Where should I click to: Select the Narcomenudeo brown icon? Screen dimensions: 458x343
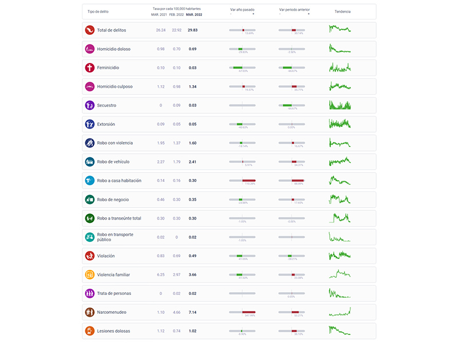coord(90,312)
